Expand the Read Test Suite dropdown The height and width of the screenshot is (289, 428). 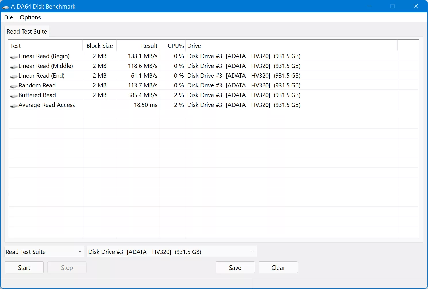tap(44, 252)
